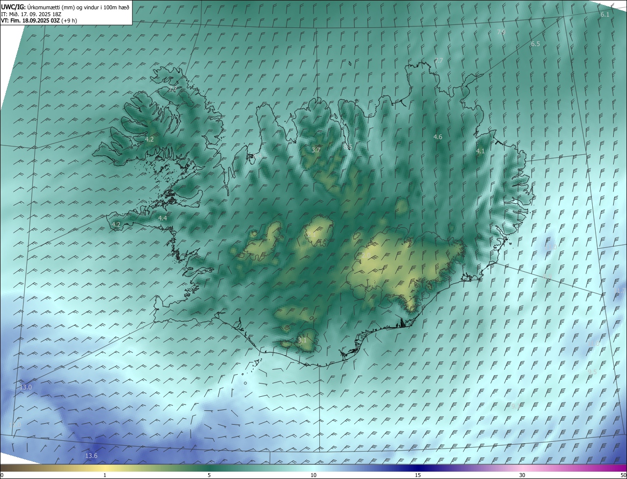Click the 'UWC/IG:' title label
Screen dimensions: 627x479
[x=13, y=6]
